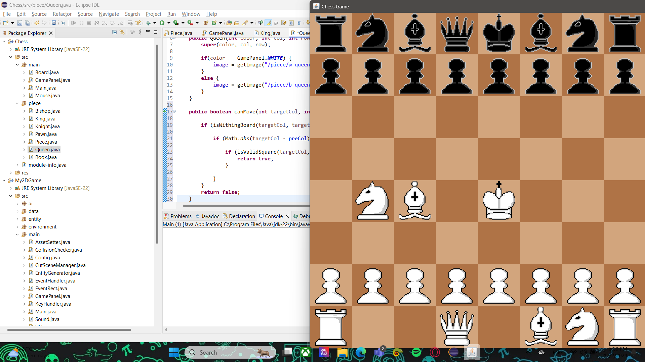This screenshot has height=362, width=645.
Task: Click the editor horizontal scrollbar
Action: point(246,205)
